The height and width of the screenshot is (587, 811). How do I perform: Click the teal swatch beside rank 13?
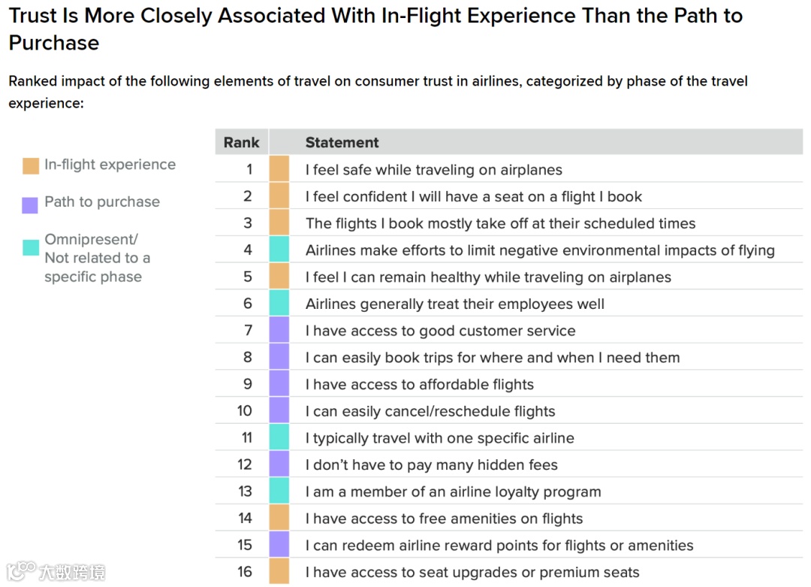tap(279, 492)
